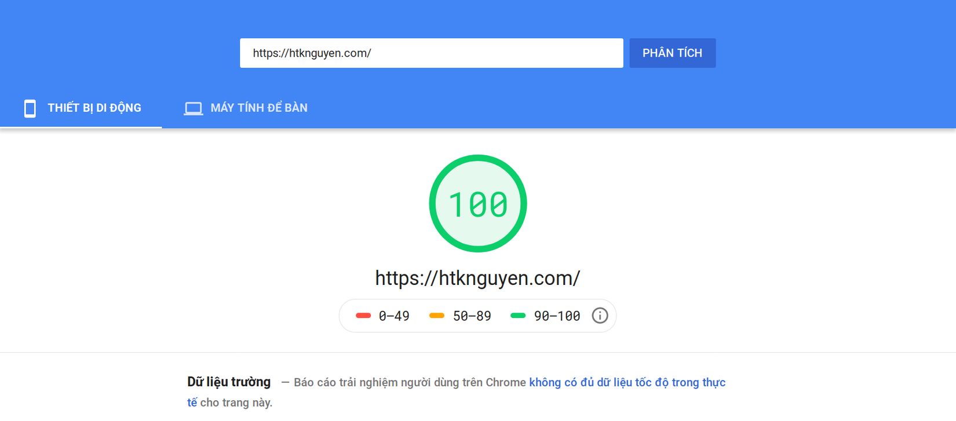Open the không có đủ dữ liệu link
The height and width of the screenshot is (421, 956).
pos(627,383)
